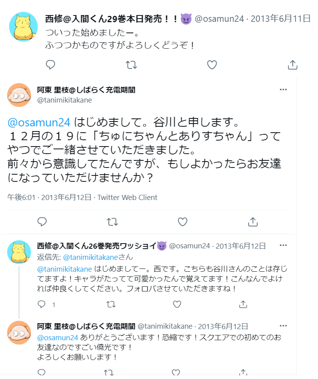Retweet the osamun24 reply tweet
Image resolution: width=318 pixels, height=379 pixels.
111,304
